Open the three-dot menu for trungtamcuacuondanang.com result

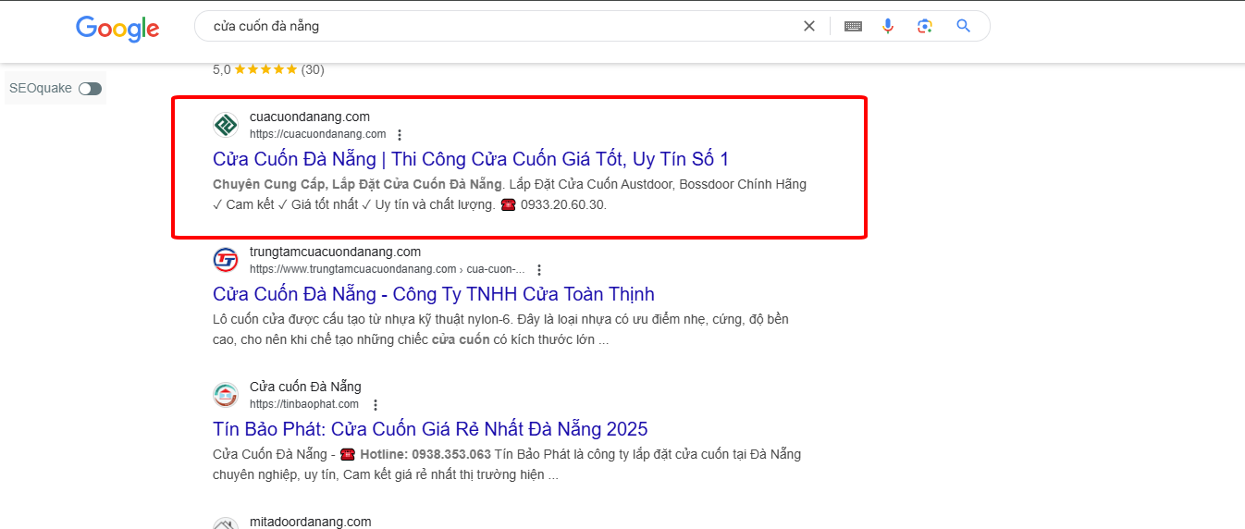539,270
